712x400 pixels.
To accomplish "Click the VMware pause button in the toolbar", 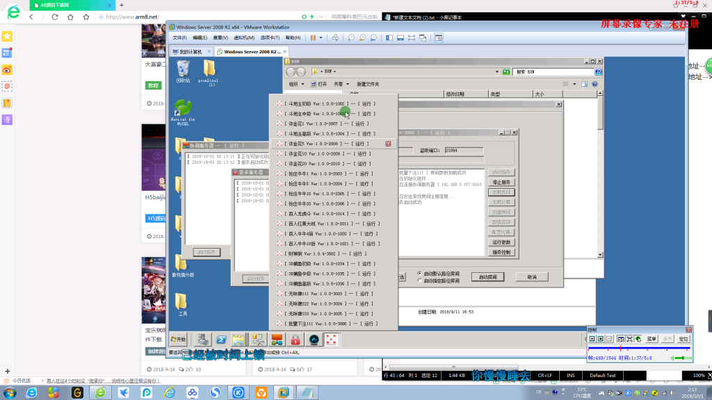I will 312,37.
